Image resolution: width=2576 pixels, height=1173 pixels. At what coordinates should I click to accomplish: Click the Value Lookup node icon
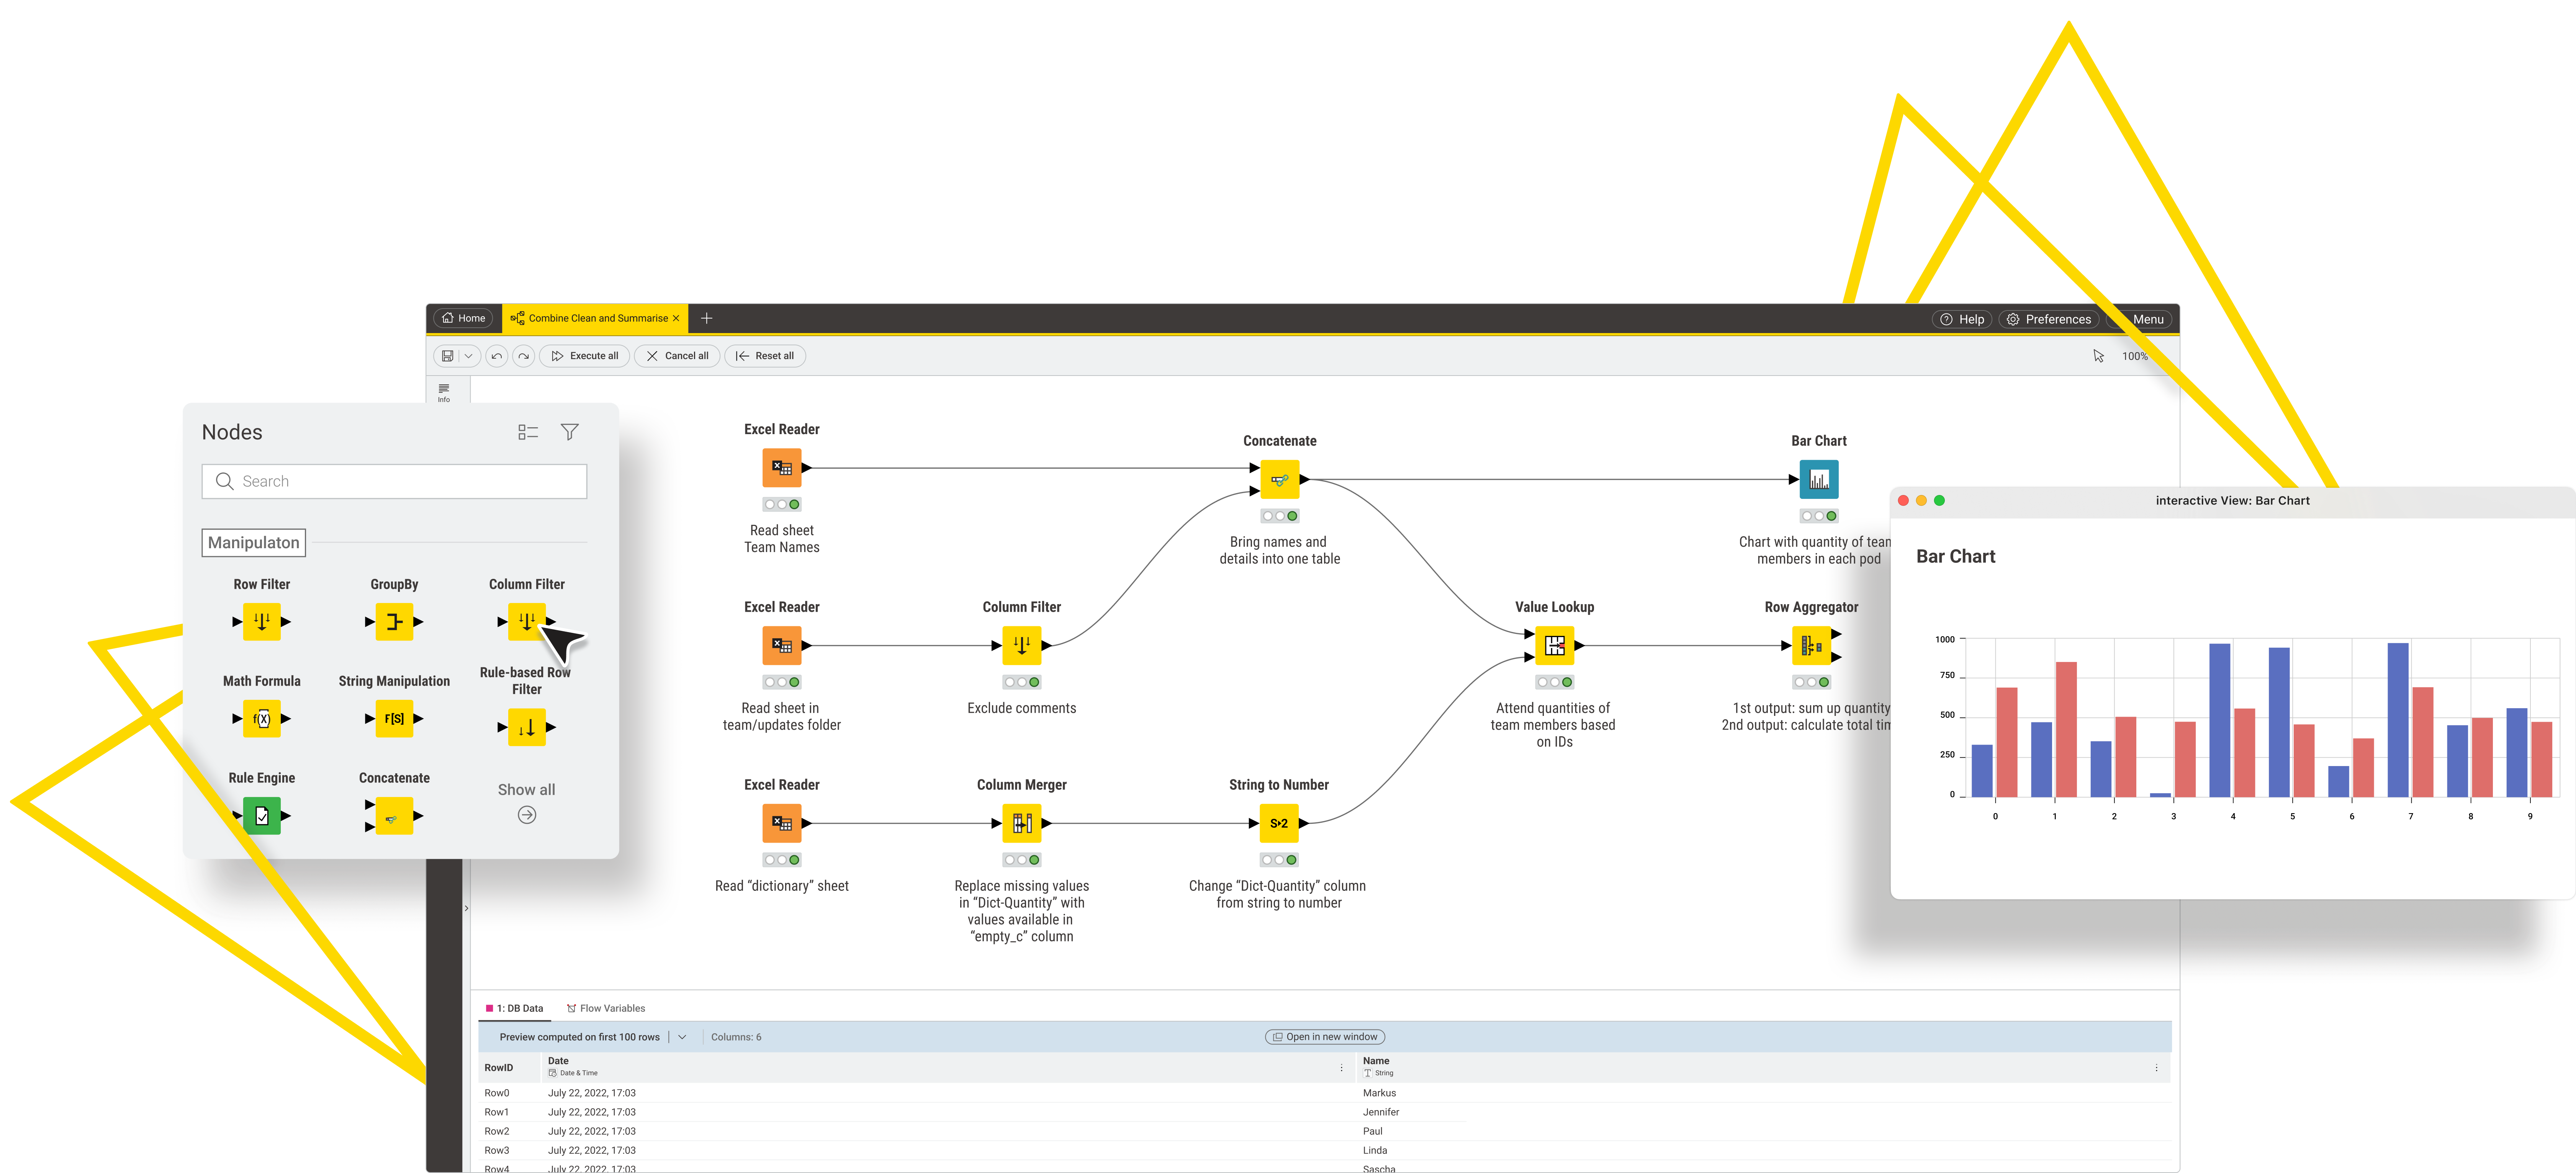[x=1554, y=646]
